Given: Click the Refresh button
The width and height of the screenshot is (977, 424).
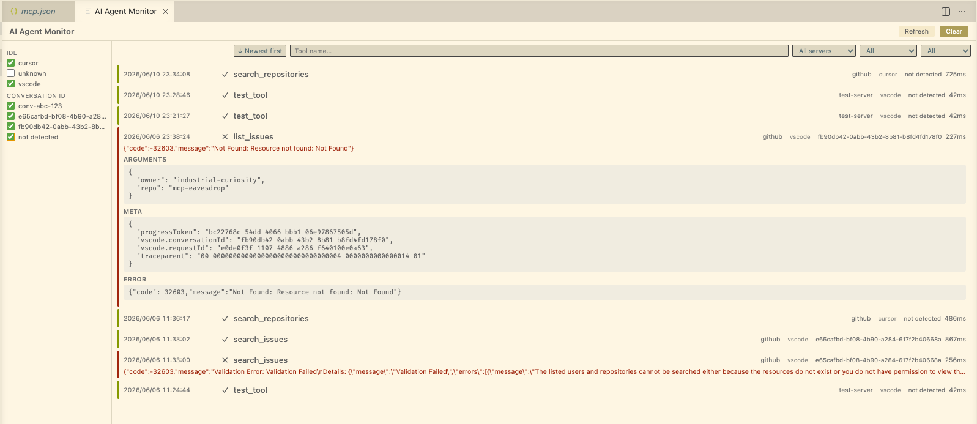Looking at the screenshot, I should coord(916,31).
